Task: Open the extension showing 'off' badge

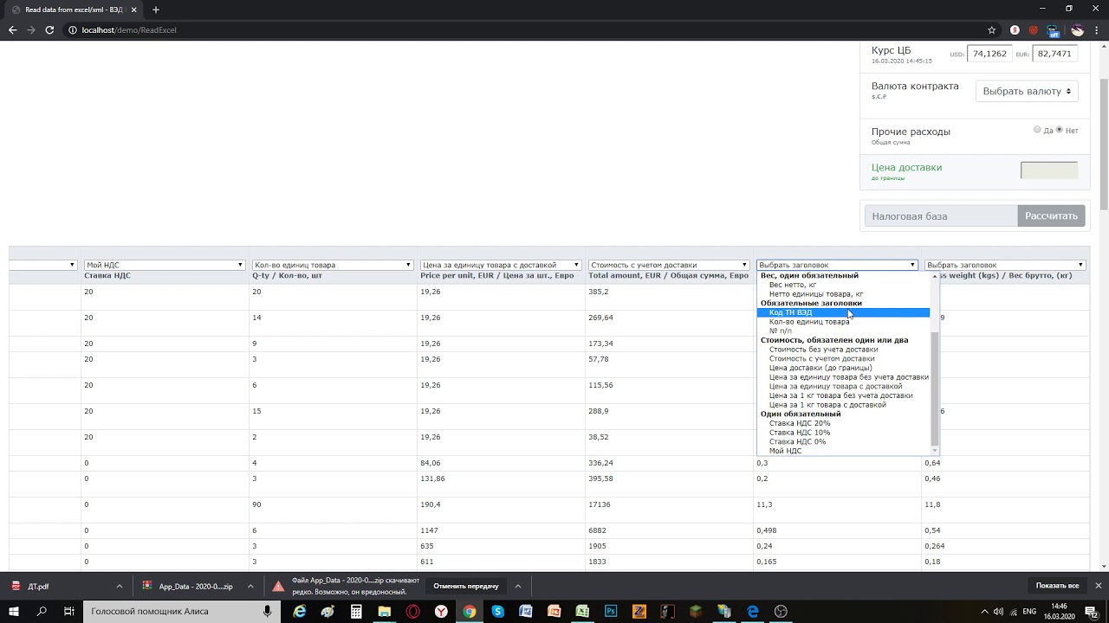Action: (1054, 30)
